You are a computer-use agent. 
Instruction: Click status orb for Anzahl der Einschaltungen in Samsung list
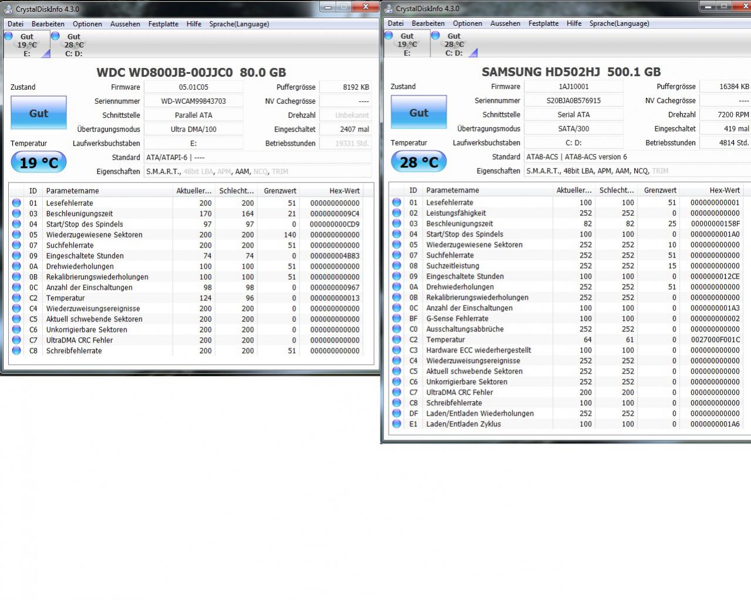pyautogui.click(x=396, y=308)
